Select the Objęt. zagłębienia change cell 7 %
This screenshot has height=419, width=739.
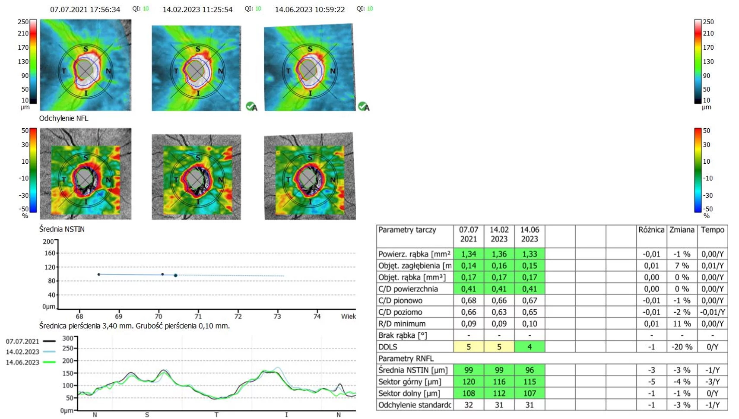(x=682, y=266)
